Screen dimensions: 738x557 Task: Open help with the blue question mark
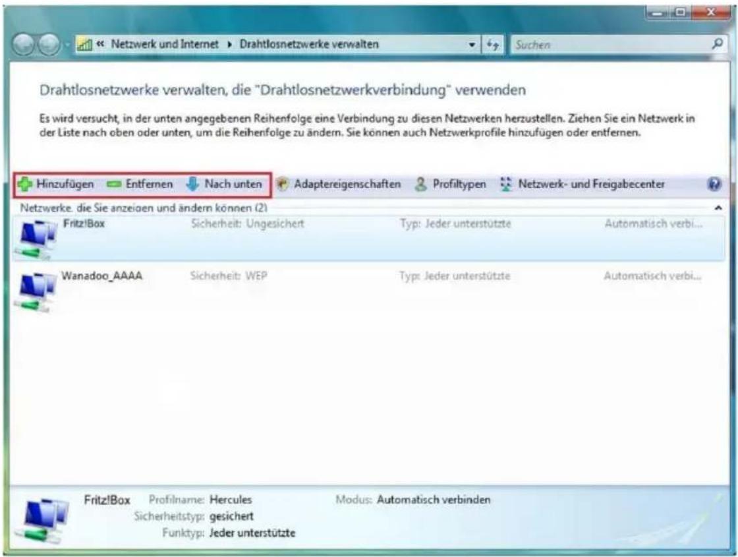[714, 184]
